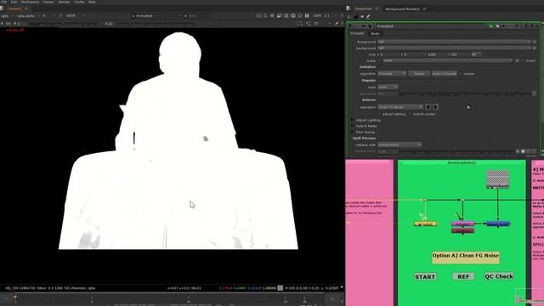Open the Edit menu
The width and height of the screenshot is (544, 306).
click(x=14, y=2)
